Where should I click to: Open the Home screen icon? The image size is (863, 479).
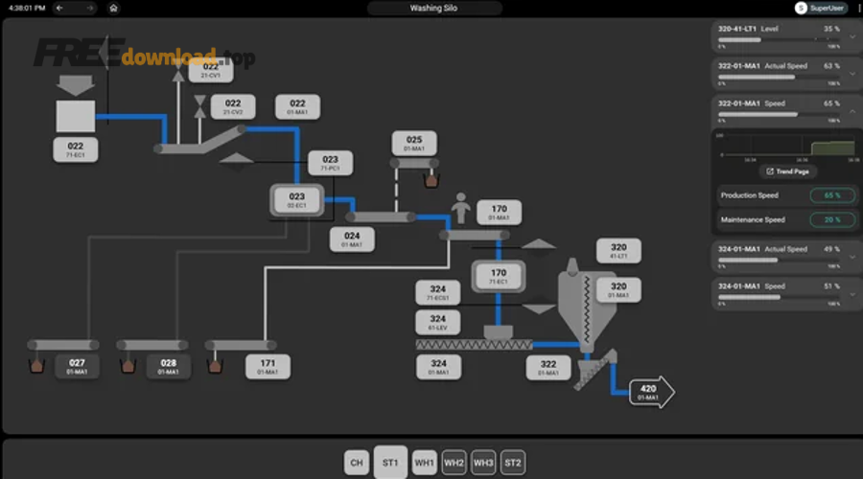click(x=113, y=8)
